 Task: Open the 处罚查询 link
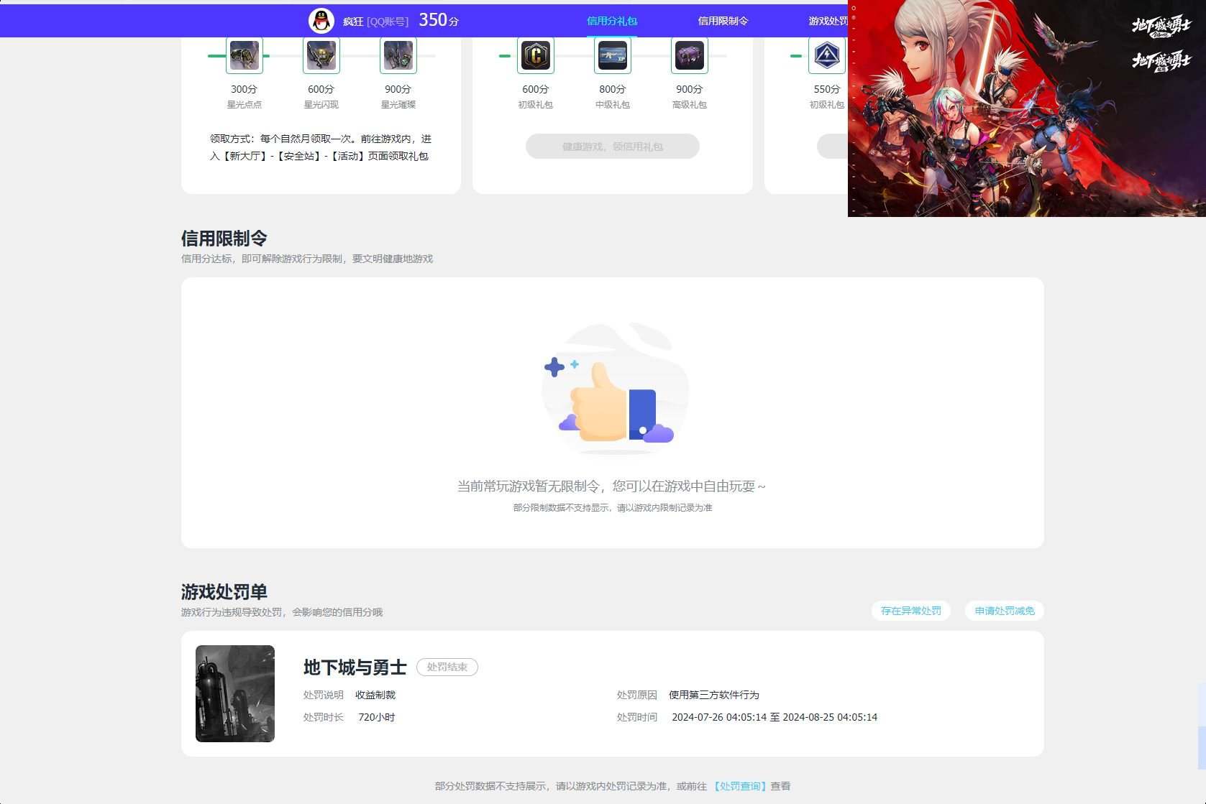[740, 786]
